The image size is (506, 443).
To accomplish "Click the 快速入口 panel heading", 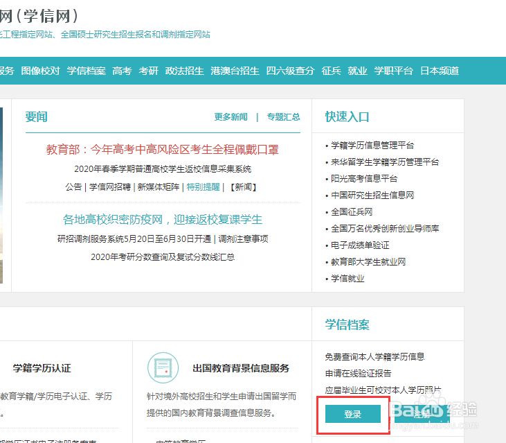I will [x=347, y=116].
